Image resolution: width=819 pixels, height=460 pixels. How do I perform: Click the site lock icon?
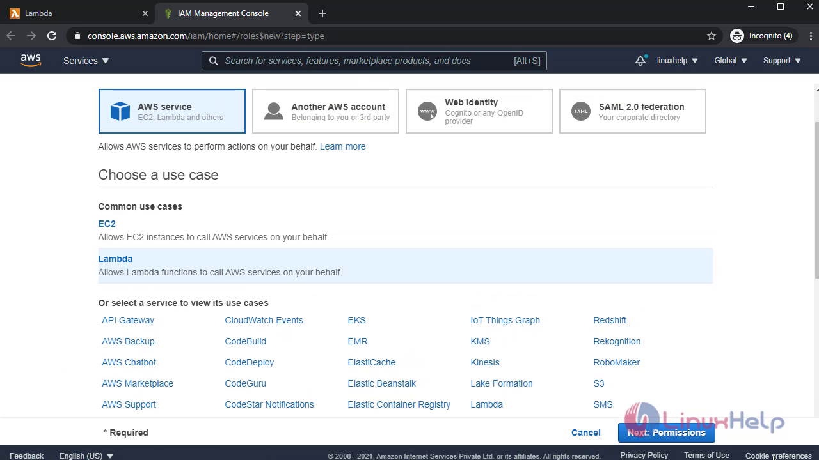(77, 36)
